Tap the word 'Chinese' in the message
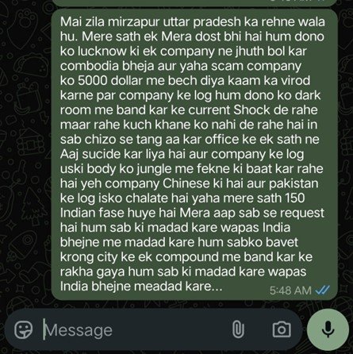 tap(186, 183)
